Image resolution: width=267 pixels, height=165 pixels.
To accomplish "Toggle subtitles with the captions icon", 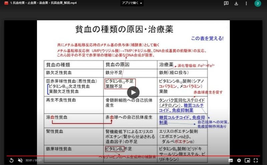I will (231, 160).
